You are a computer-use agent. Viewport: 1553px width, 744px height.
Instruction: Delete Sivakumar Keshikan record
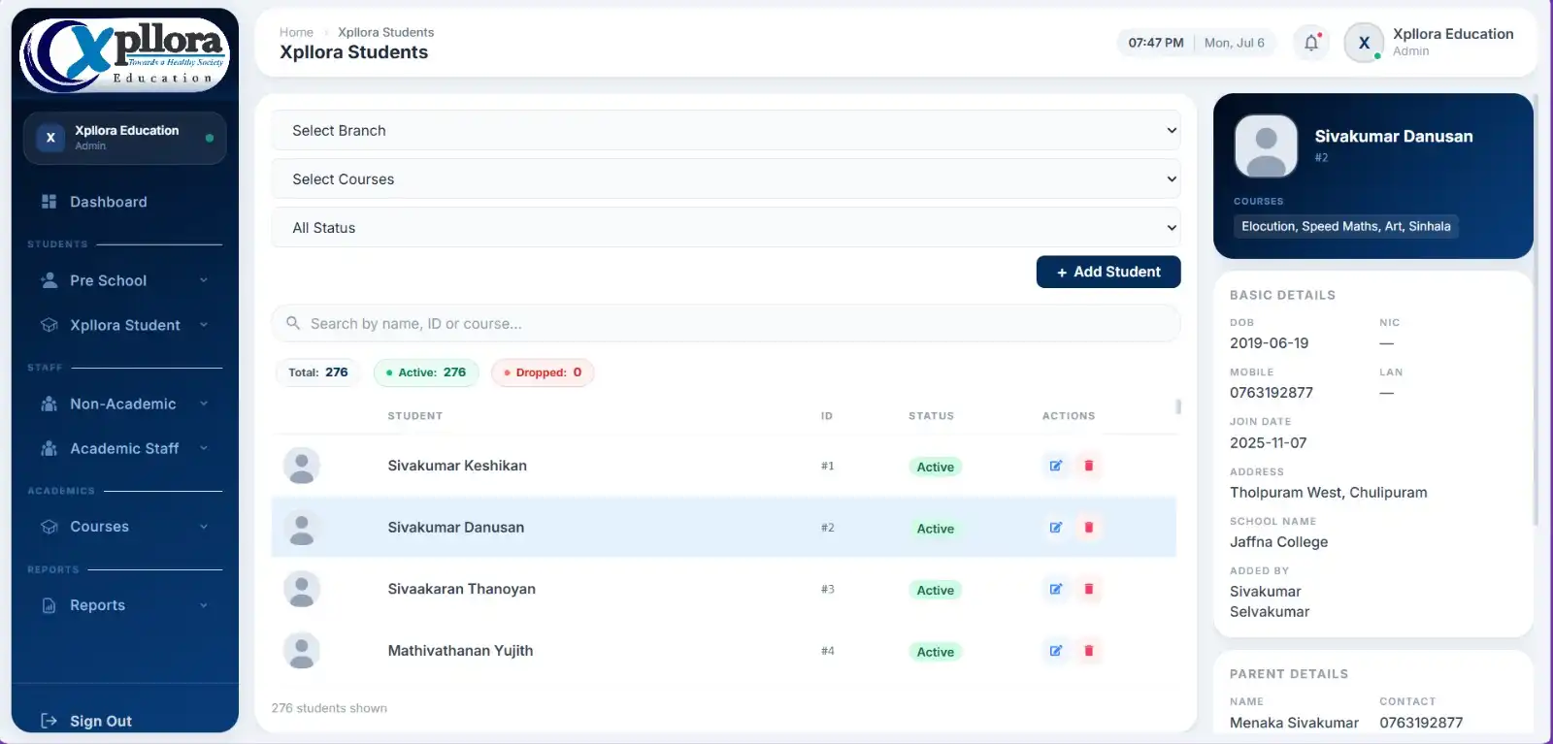point(1089,466)
